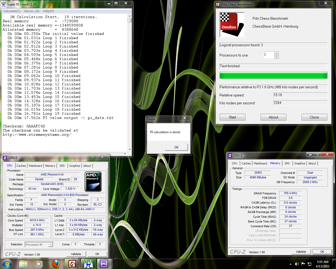This screenshot has width=336, height=269.
Task: Click the Super PI title bar icon
Action: click(x=4, y=4)
